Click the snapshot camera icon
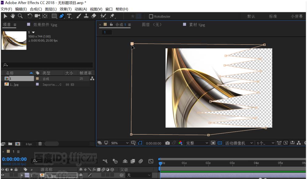The width and height of the screenshot is (307, 179). [x=167, y=143]
